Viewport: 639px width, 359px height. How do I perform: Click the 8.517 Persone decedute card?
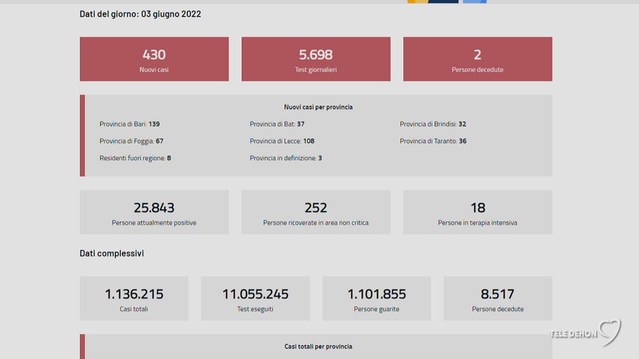pyautogui.click(x=498, y=298)
